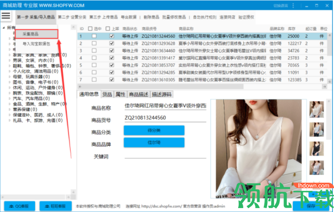Viewport: 334px width, 212px height.
Task: Click 库存 column header
Action: 291,28
